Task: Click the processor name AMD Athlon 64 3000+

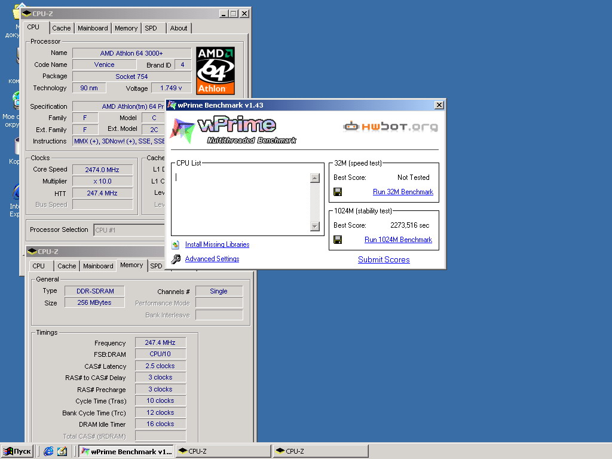Action: [131, 53]
